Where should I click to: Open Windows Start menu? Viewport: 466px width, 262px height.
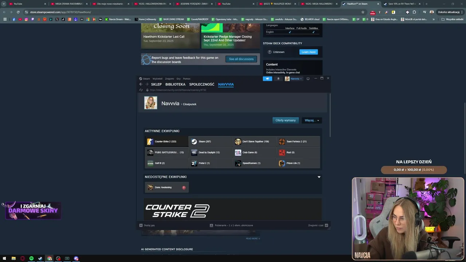coord(4,259)
